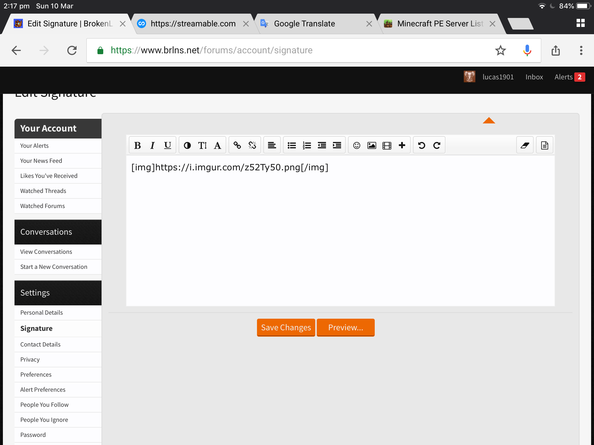Open View Conversations link
The image size is (594, 445).
click(58, 252)
